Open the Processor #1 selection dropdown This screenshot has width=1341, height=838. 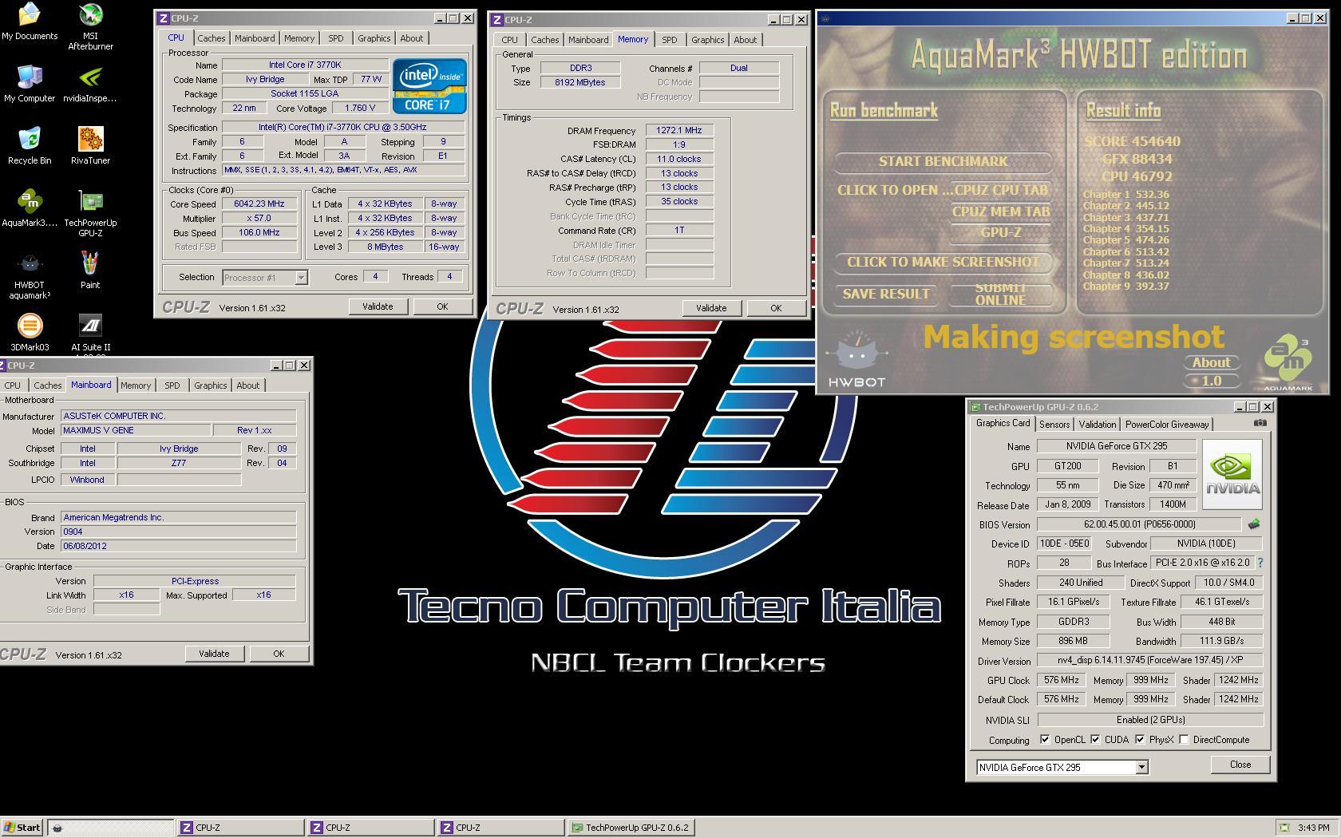tap(301, 278)
